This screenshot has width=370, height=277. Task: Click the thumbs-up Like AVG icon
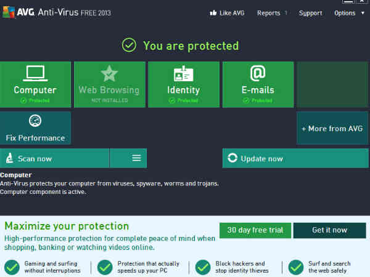click(213, 13)
